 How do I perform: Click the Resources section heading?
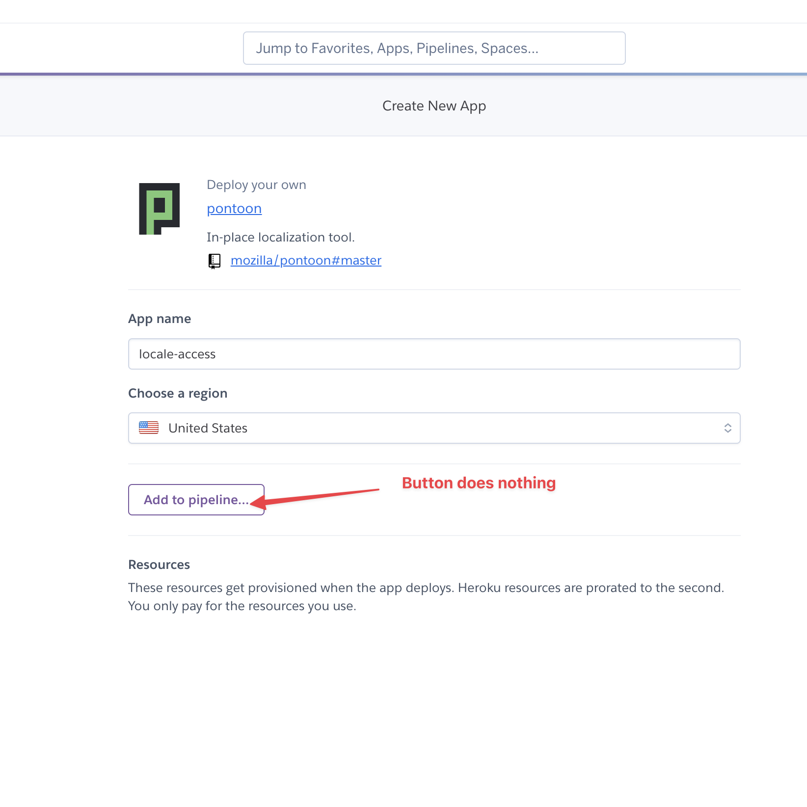[159, 565]
